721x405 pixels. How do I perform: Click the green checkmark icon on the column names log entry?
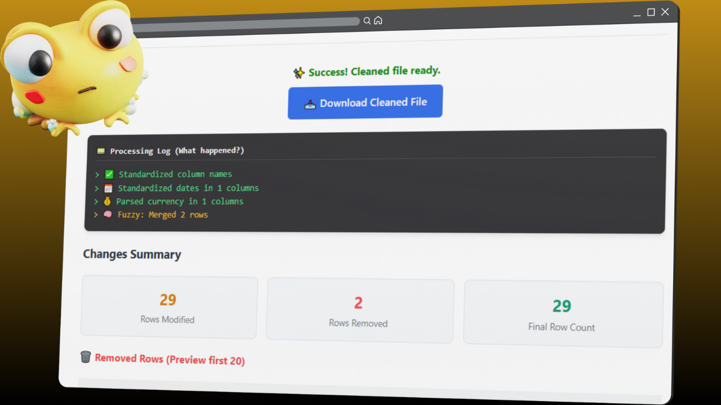pyautogui.click(x=109, y=174)
